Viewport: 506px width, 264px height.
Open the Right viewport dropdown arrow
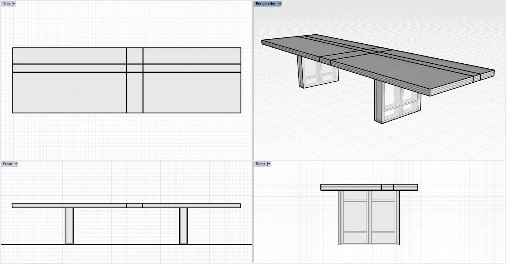coord(269,164)
